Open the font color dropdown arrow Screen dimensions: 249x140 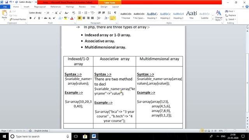(x=74, y=18)
